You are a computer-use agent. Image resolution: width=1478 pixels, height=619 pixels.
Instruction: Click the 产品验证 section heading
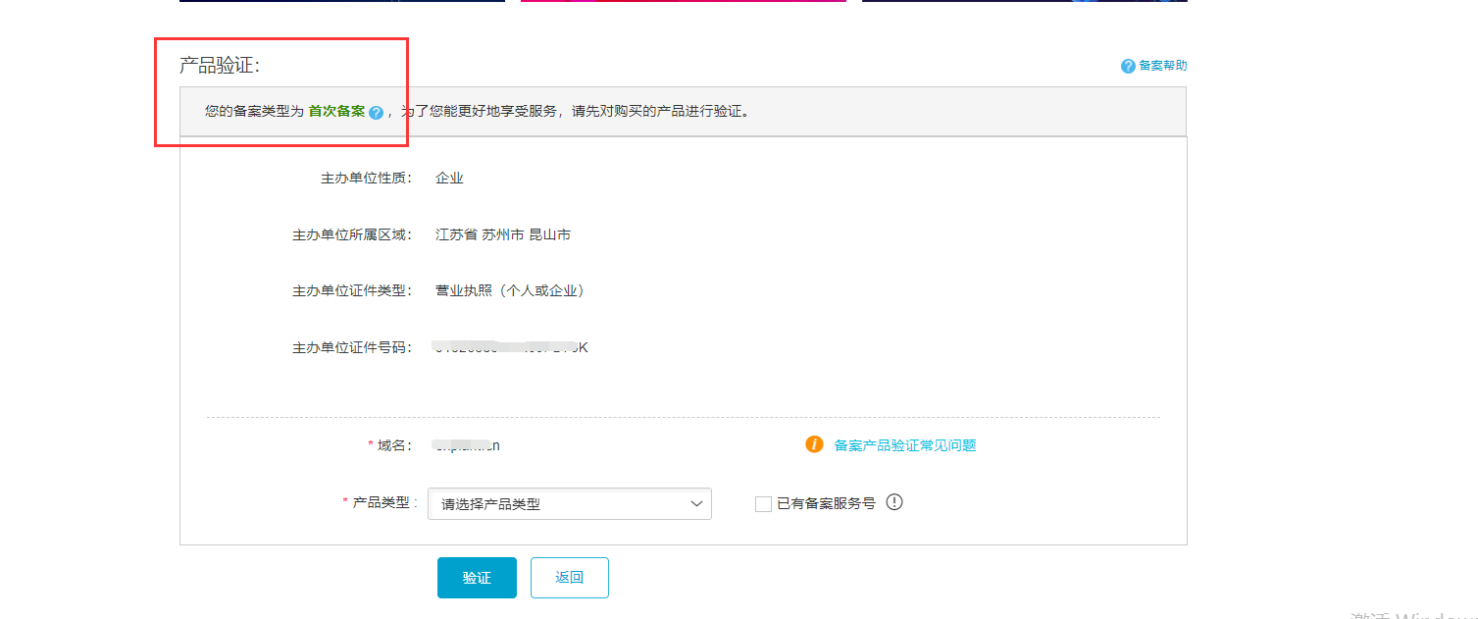coord(220,66)
